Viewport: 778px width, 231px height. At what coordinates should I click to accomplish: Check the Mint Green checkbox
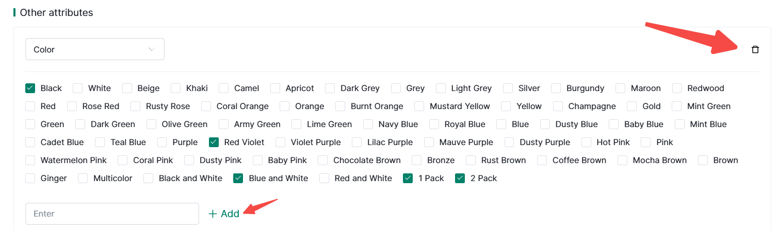677,106
